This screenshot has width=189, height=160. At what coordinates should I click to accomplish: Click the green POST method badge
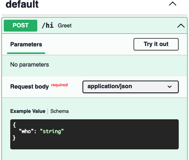coord(21,25)
